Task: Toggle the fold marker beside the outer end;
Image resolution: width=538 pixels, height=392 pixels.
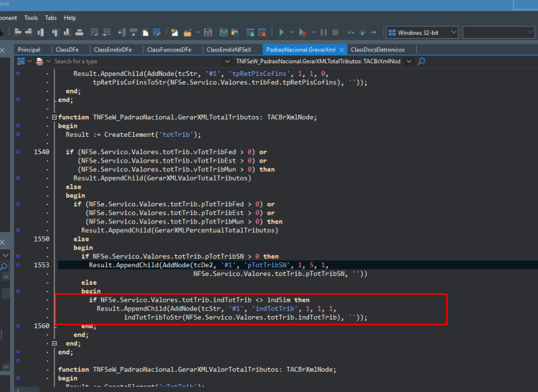Action: coord(55,343)
